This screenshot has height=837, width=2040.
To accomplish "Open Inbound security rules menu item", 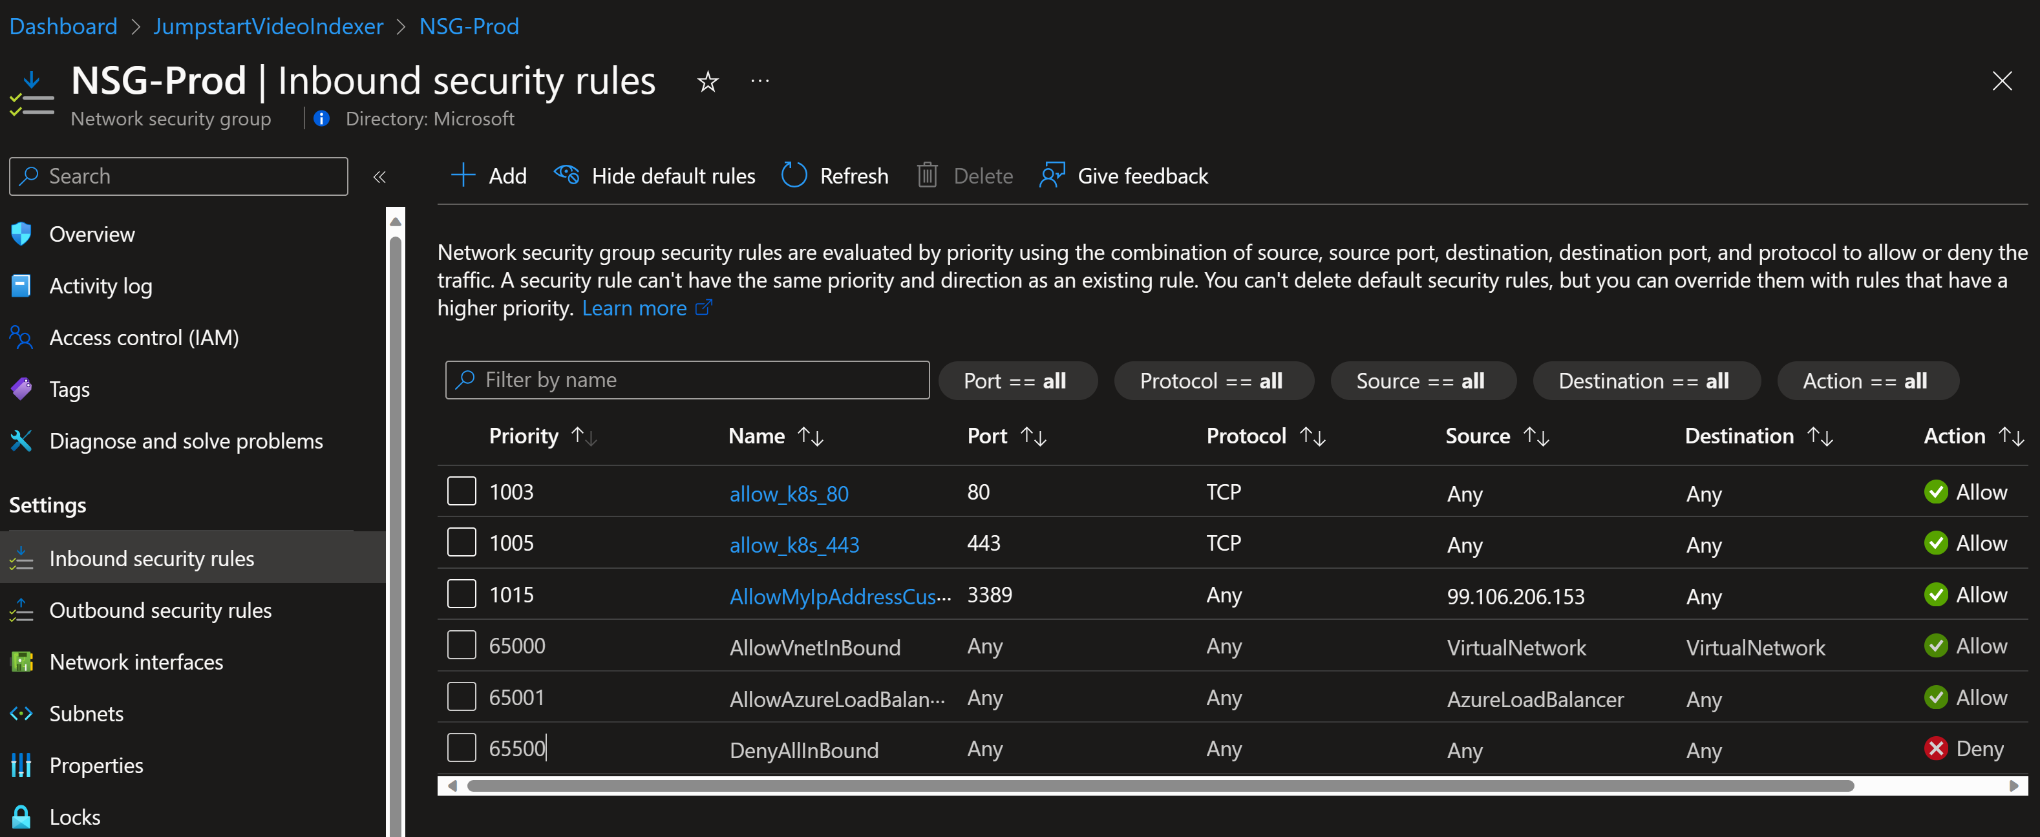I will (x=193, y=558).
